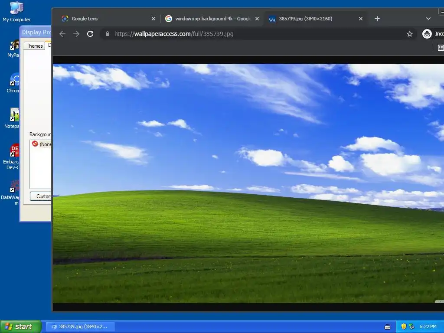The width and height of the screenshot is (444, 333).
Task: View site info via the lock icon
Action: coord(108,34)
